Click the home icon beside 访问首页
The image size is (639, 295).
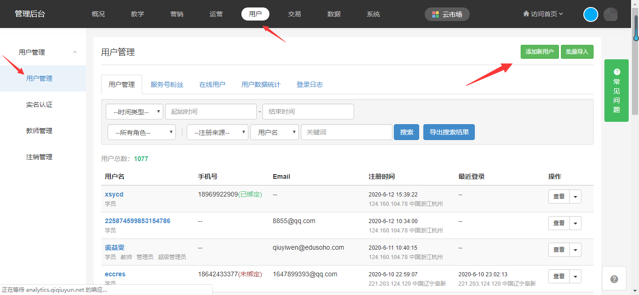[x=526, y=14]
